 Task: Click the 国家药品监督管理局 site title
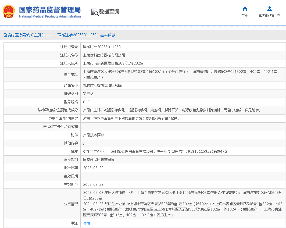(50, 10)
